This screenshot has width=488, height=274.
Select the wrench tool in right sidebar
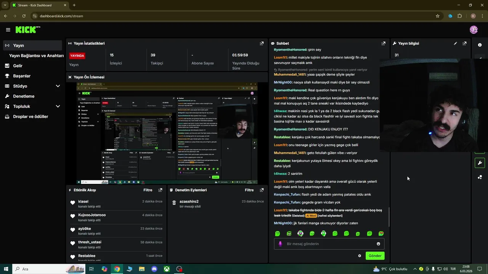pyautogui.click(x=480, y=163)
